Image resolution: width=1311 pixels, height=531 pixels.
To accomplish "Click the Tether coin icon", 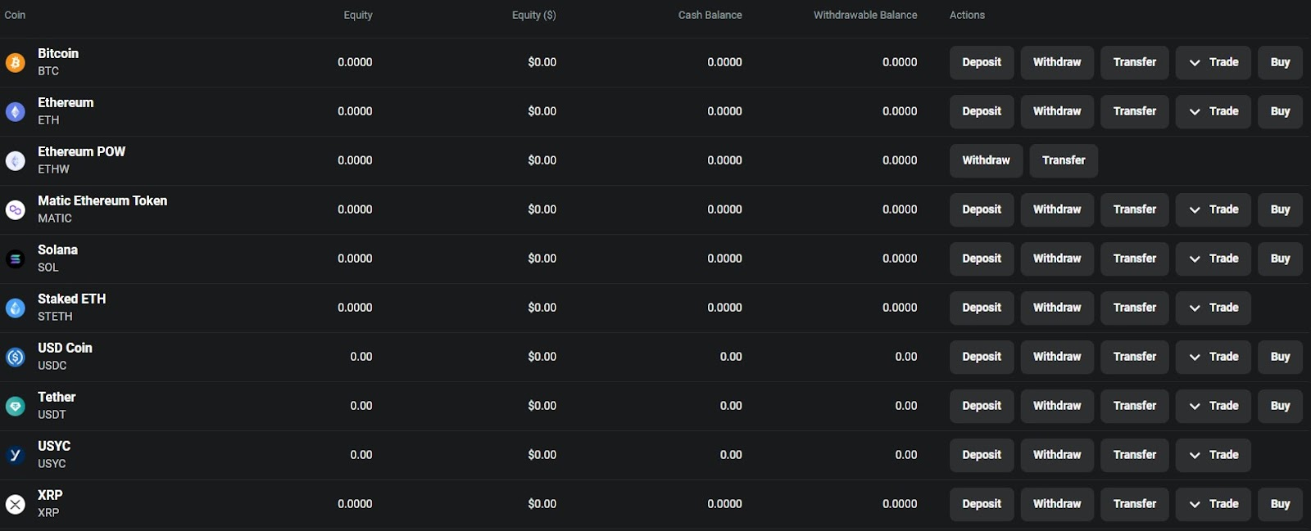I will tap(15, 406).
